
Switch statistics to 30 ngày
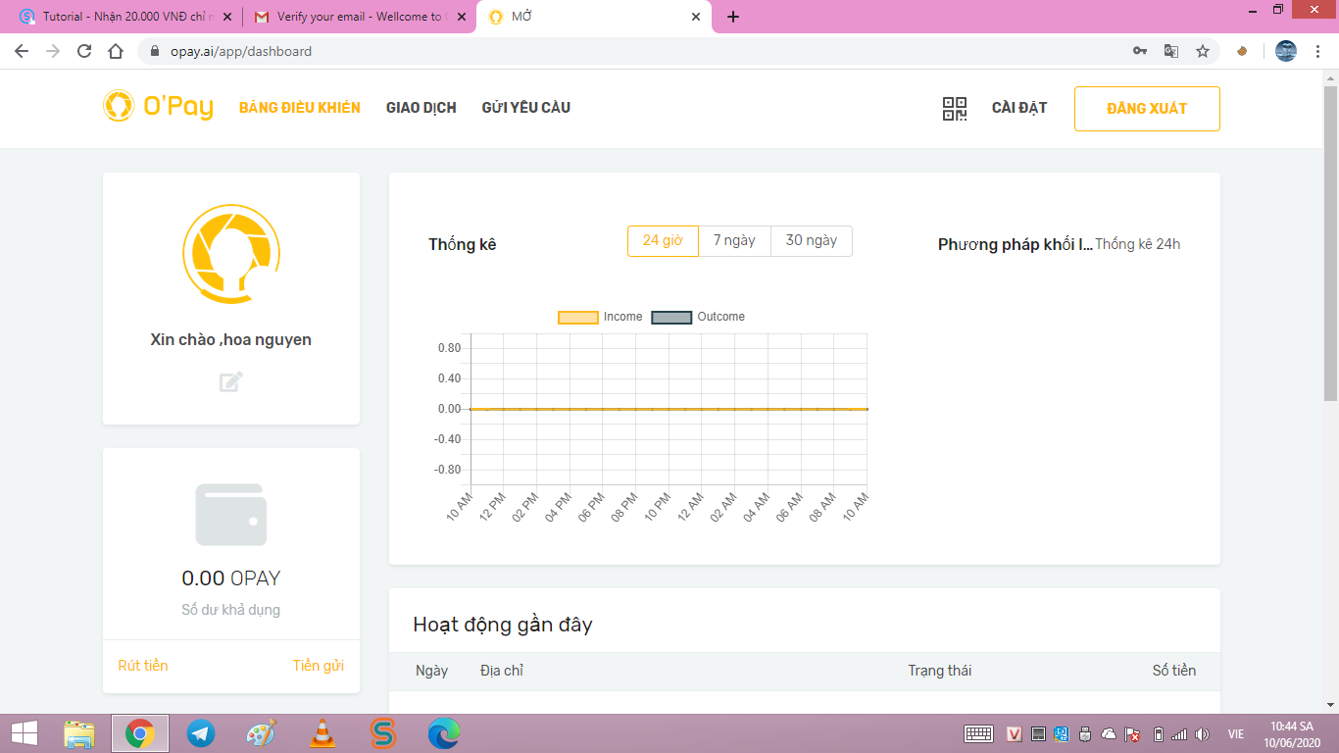click(812, 241)
